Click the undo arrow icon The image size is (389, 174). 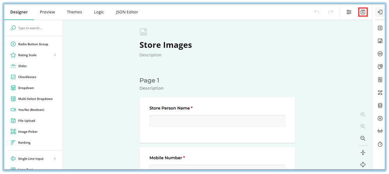click(316, 12)
